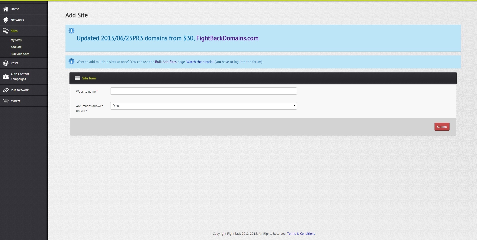Click the Site form list icon

coord(77,78)
